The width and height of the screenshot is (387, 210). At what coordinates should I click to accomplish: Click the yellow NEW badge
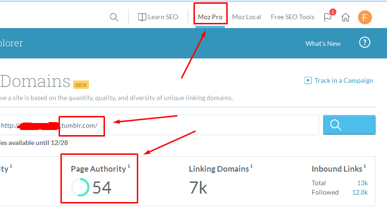[x=81, y=85]
